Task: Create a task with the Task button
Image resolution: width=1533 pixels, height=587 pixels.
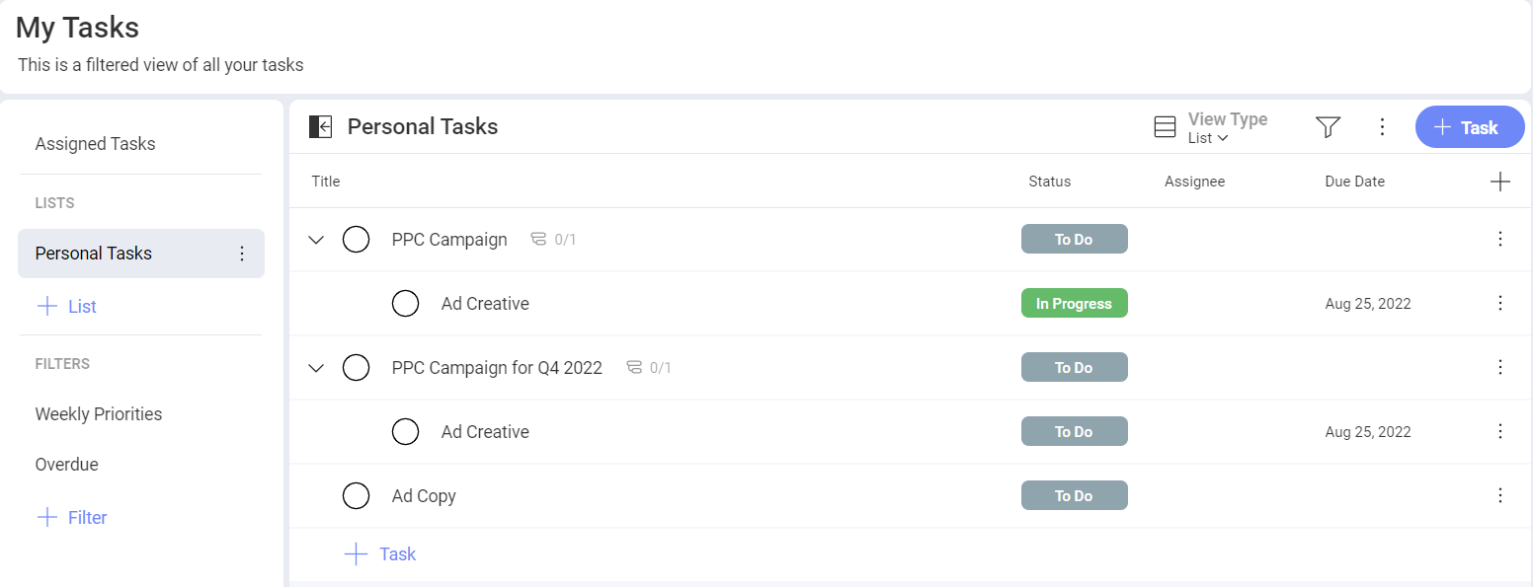Action: pyautogui.click(x=1469, y=126)
